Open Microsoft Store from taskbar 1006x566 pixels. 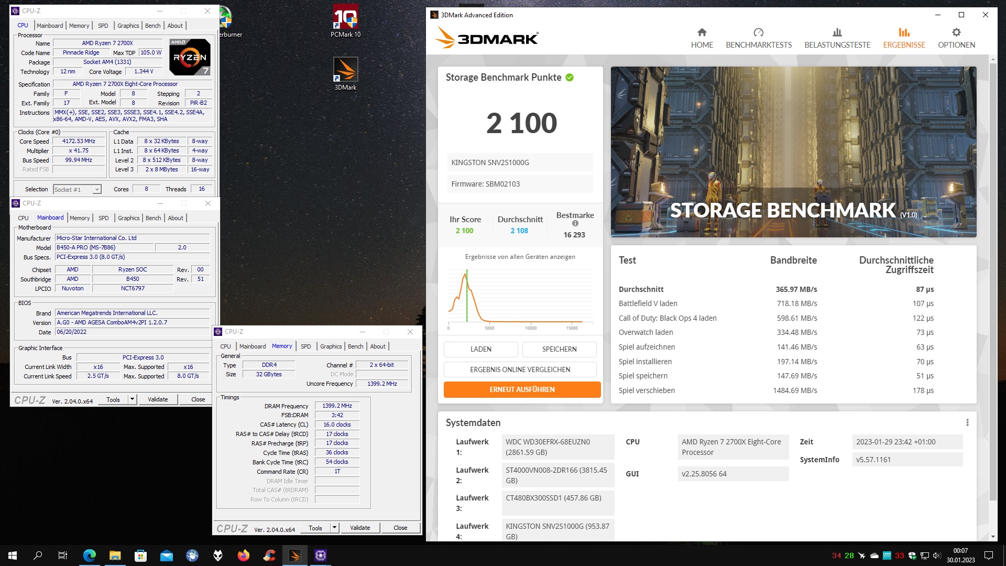point(140,556)
